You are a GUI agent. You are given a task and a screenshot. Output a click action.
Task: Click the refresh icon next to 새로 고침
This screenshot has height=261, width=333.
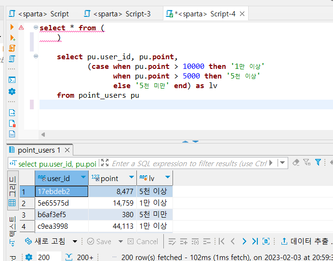click(x=28, y=241)
